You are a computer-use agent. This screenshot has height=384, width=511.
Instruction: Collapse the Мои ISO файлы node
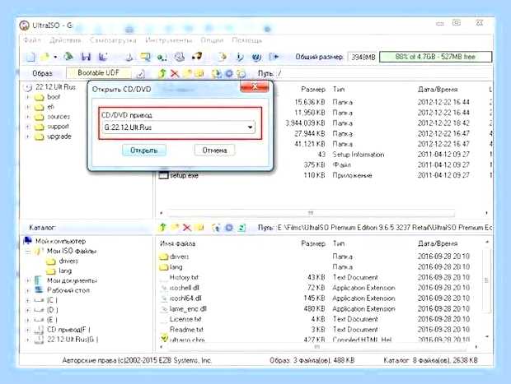tap(28, 252)
